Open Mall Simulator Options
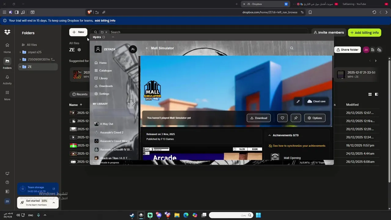Screen dimensions: 391x220 pyautogui.click(x=315, y=118)
